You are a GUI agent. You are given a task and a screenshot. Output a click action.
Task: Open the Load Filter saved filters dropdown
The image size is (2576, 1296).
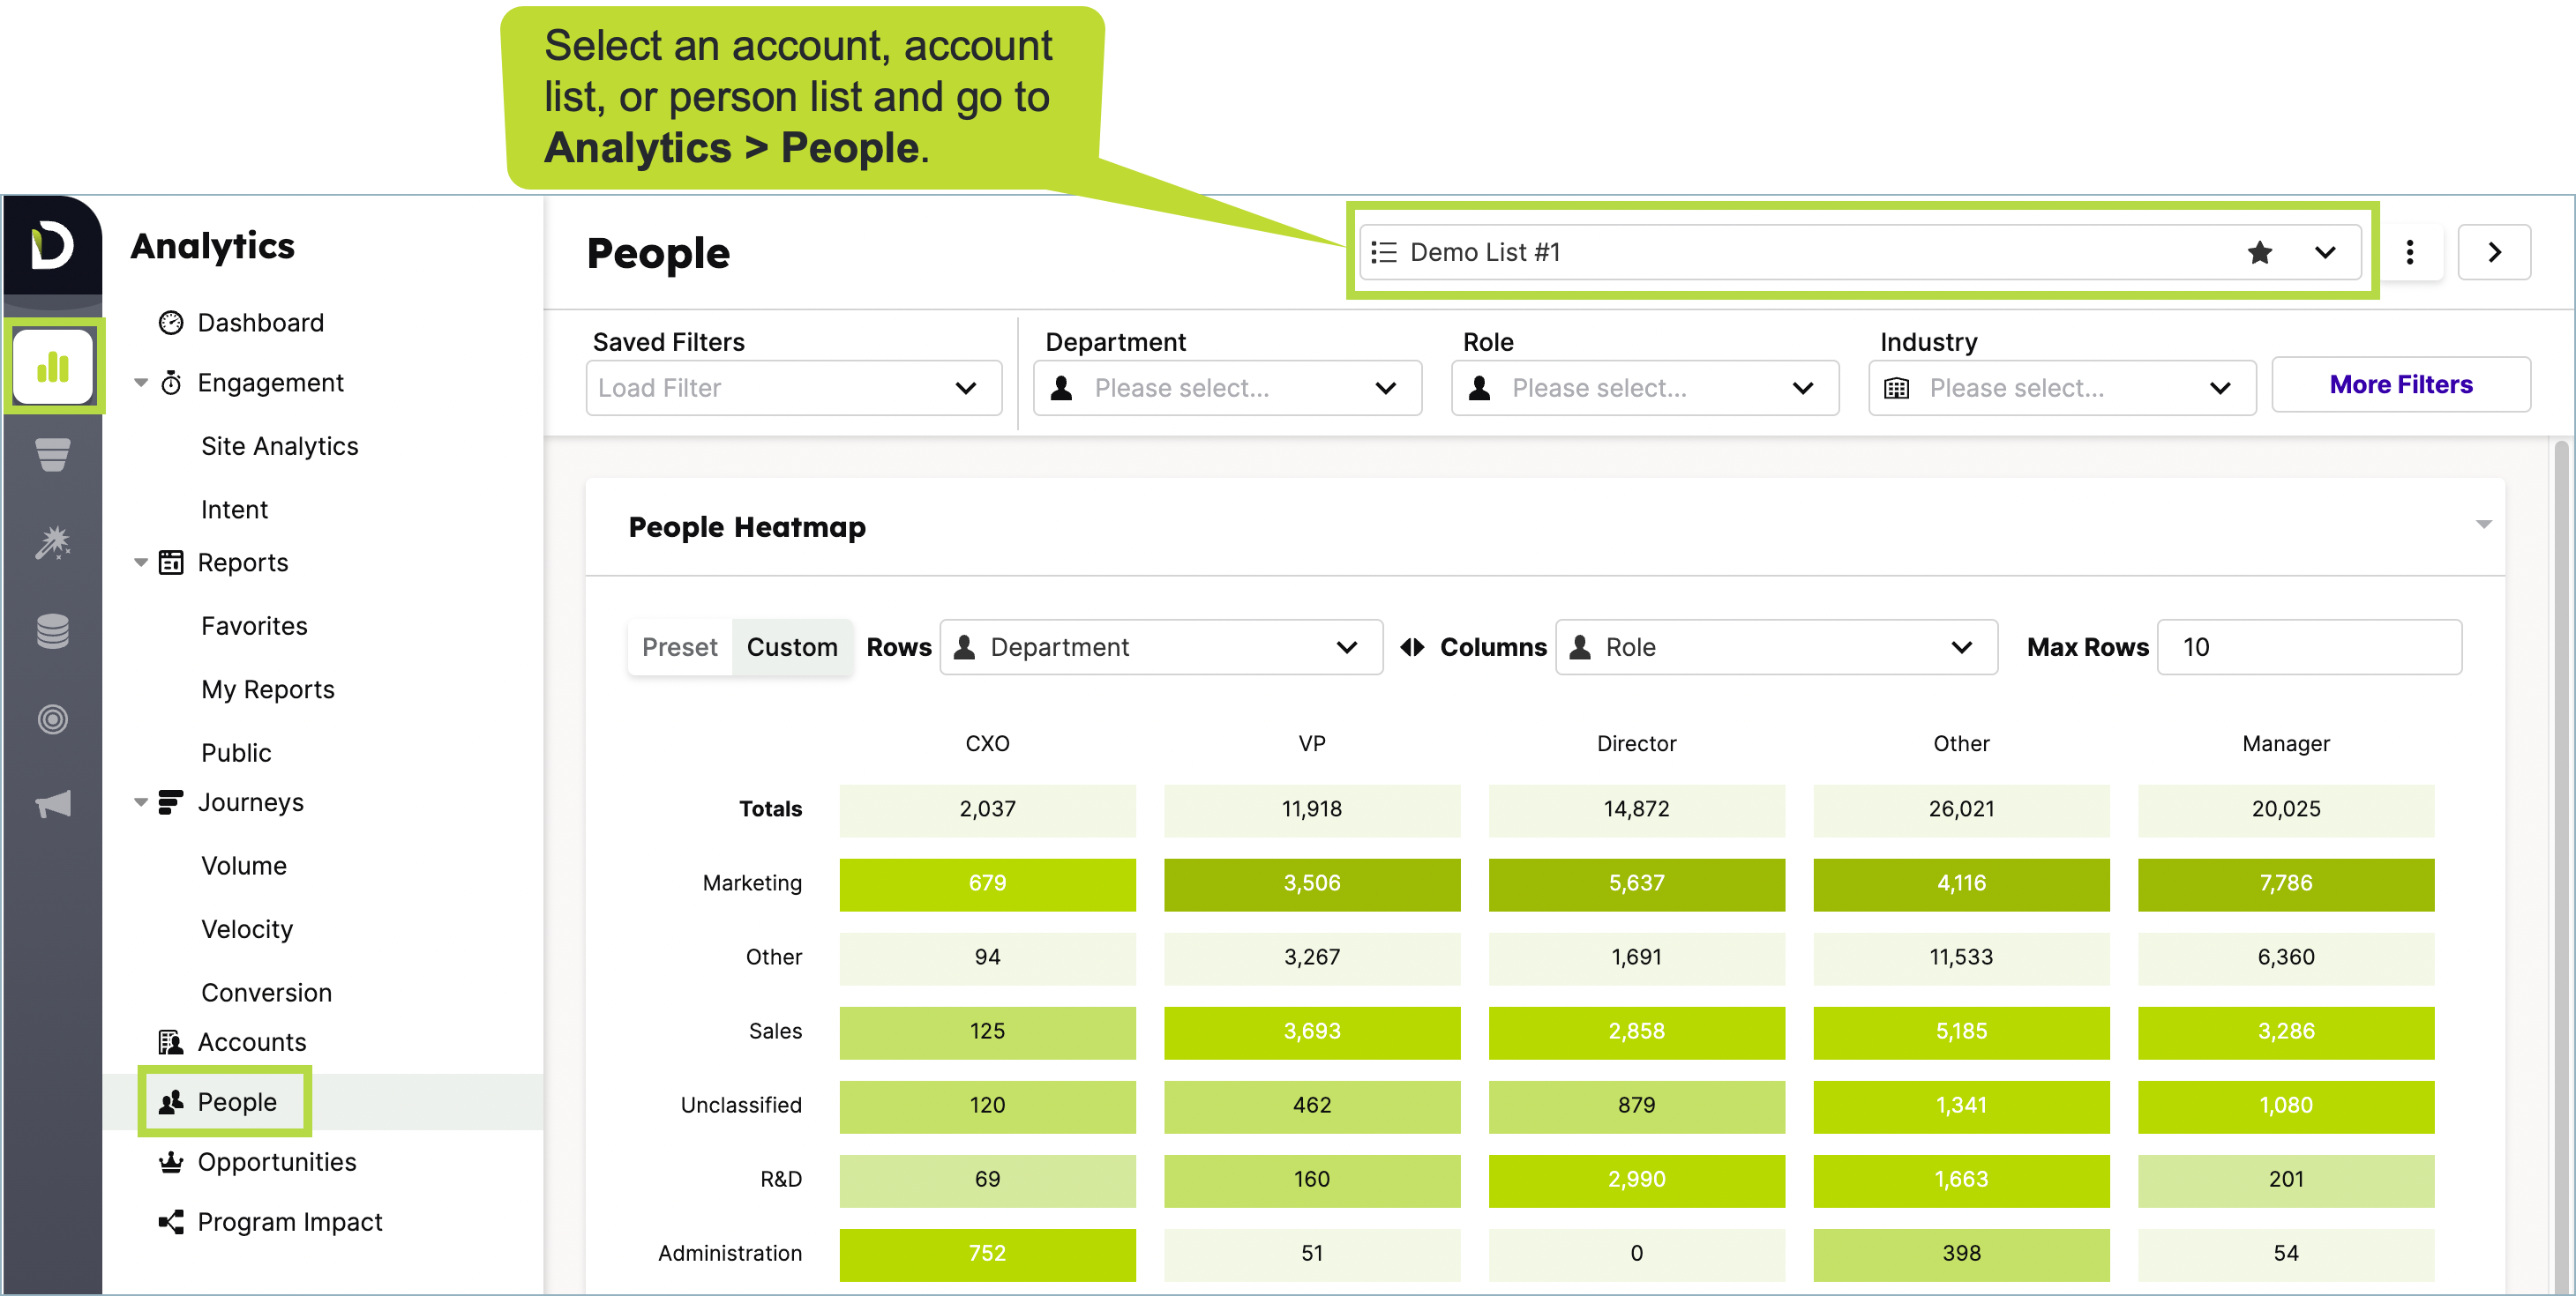794,389
